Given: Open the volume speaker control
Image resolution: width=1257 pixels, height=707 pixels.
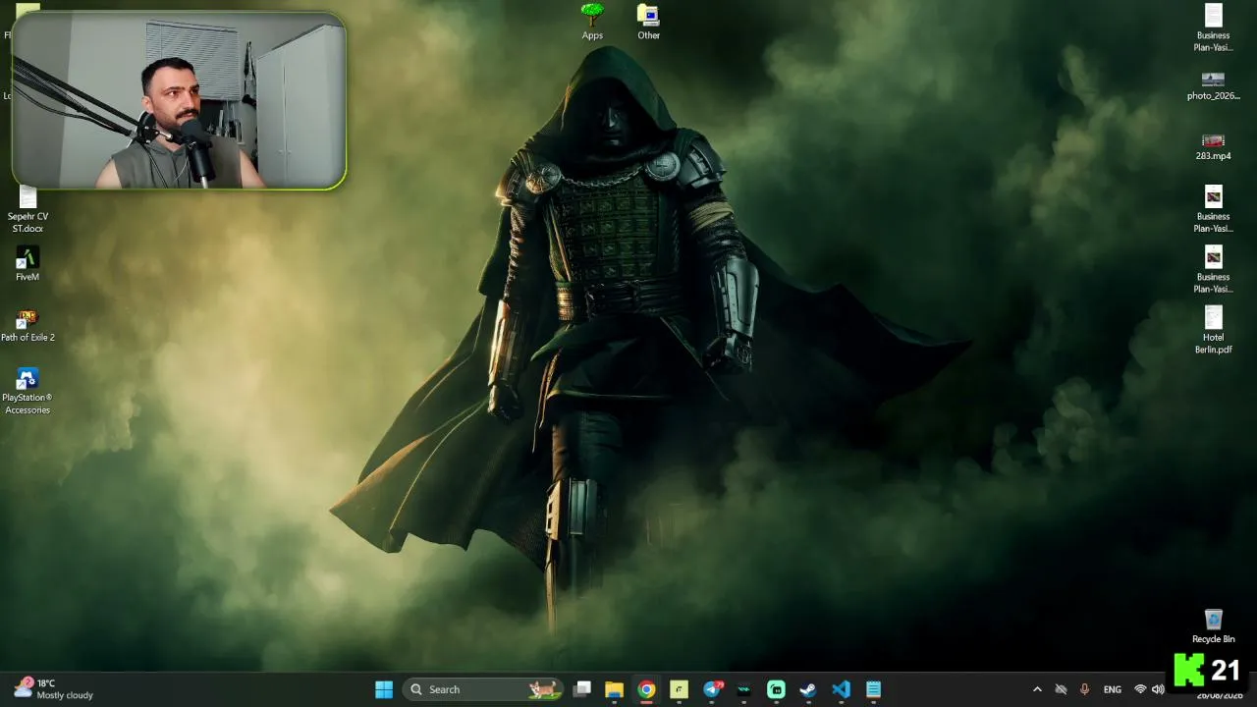Looking at the screenshot, I should (1158, 689).
